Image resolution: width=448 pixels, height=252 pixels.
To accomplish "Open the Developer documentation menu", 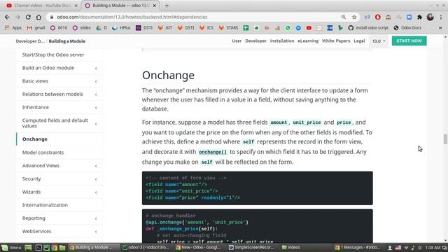I will coord(255,41).
